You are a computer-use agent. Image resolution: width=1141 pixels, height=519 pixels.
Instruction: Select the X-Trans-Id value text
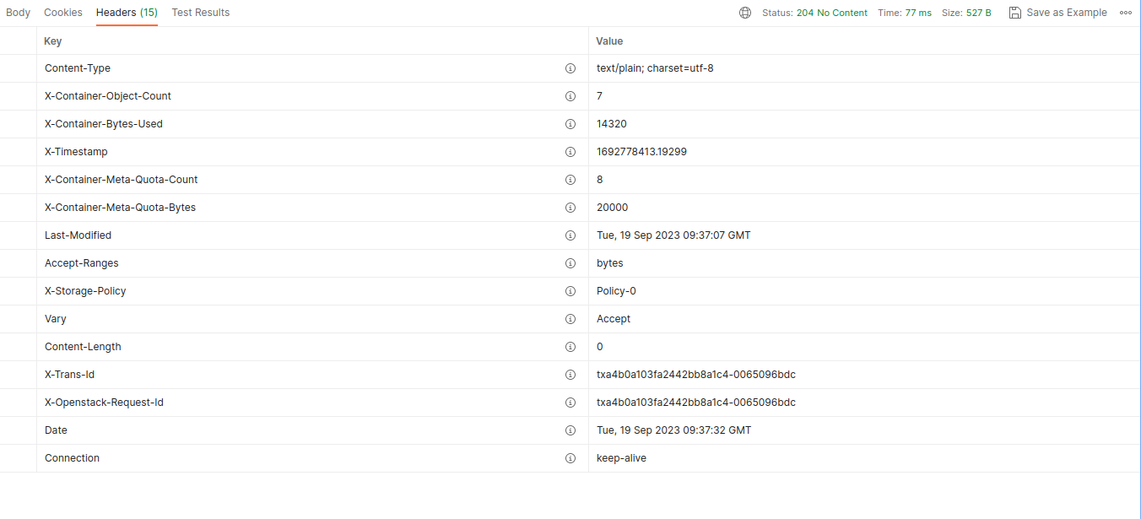[x=696, y=375]
